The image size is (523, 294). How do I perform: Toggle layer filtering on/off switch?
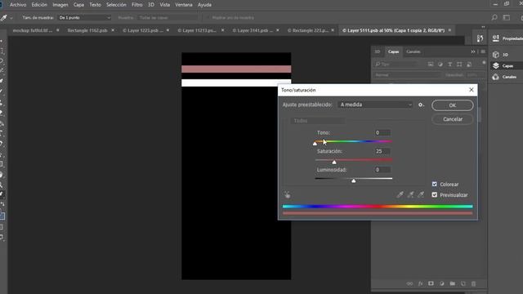point(484,62)
